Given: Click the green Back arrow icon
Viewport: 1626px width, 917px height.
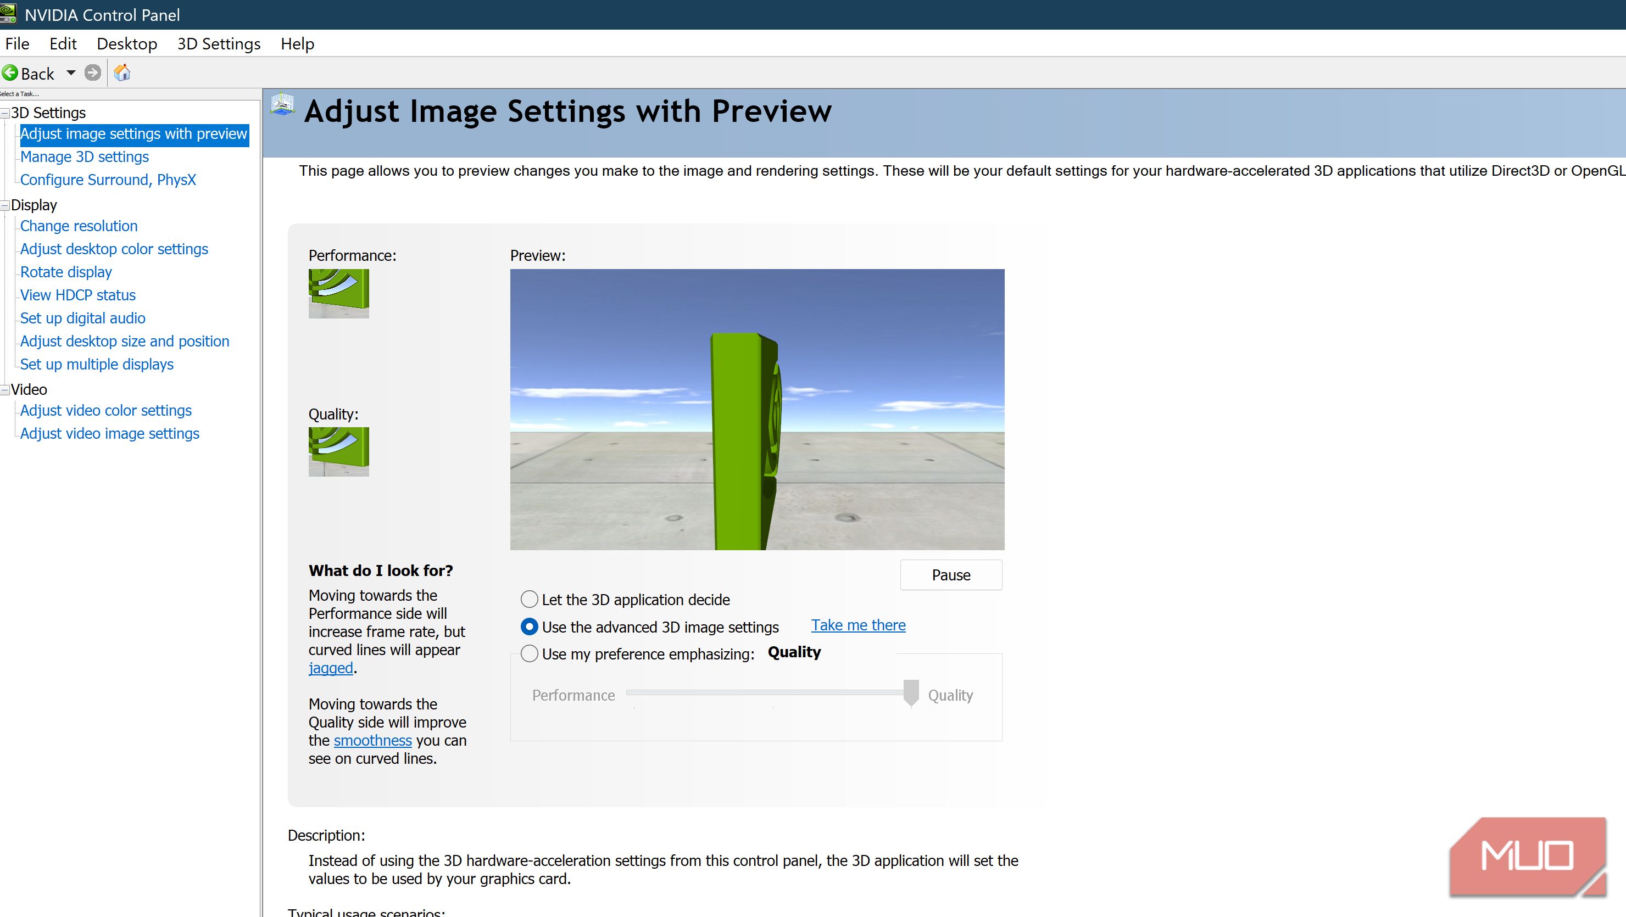Looking at the screenshot, I should (10, 73).
